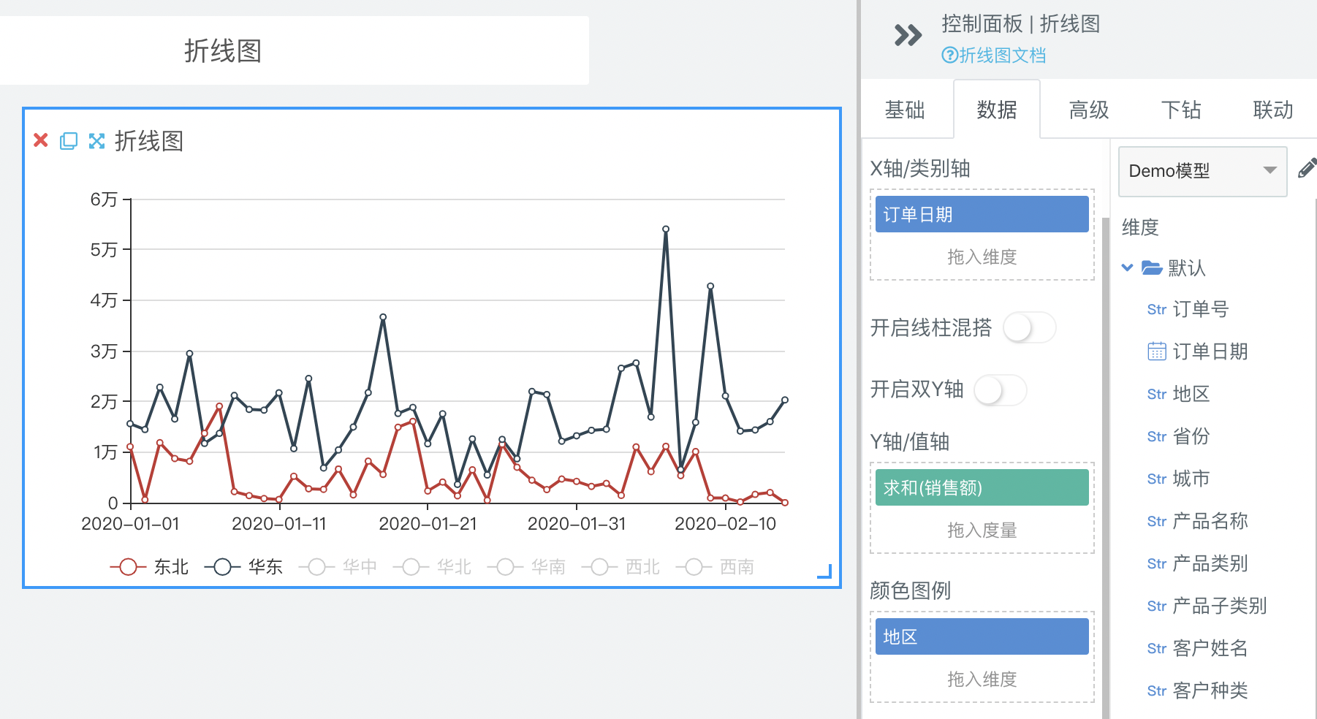Screen dimensions: 1317x719
Task: Click the 求和(销售额) Y-axis chip
Action: pos(982,487)
